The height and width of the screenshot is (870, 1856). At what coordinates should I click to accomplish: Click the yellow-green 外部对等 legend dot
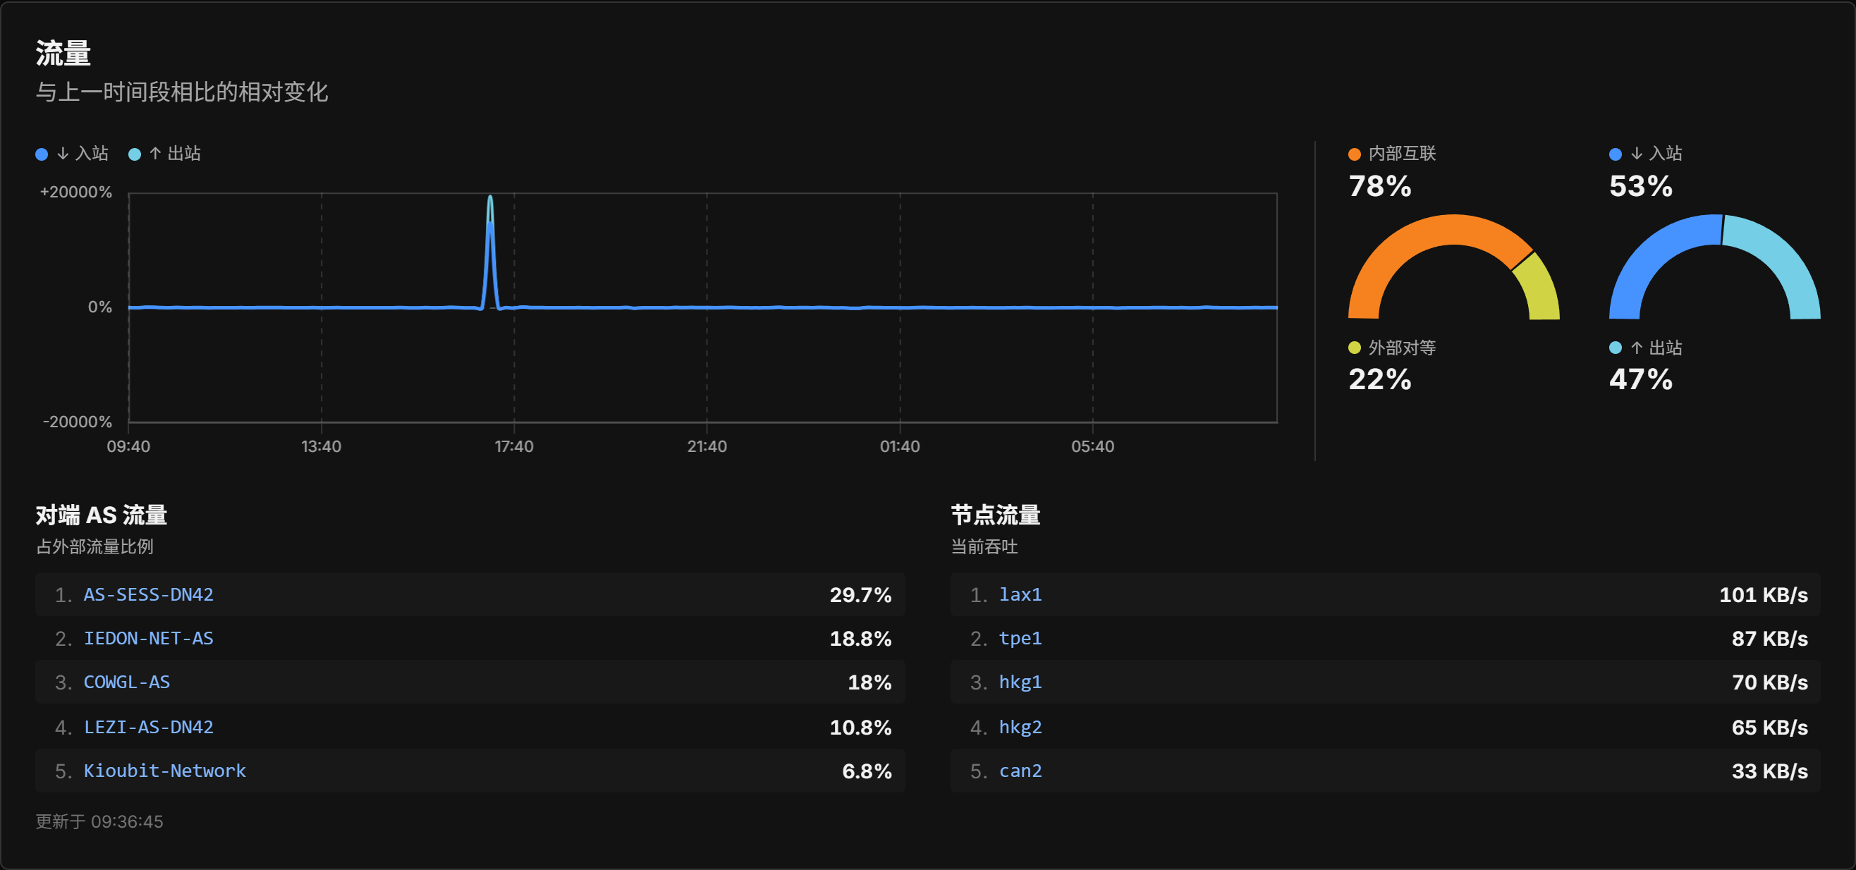pos(1355,348)
